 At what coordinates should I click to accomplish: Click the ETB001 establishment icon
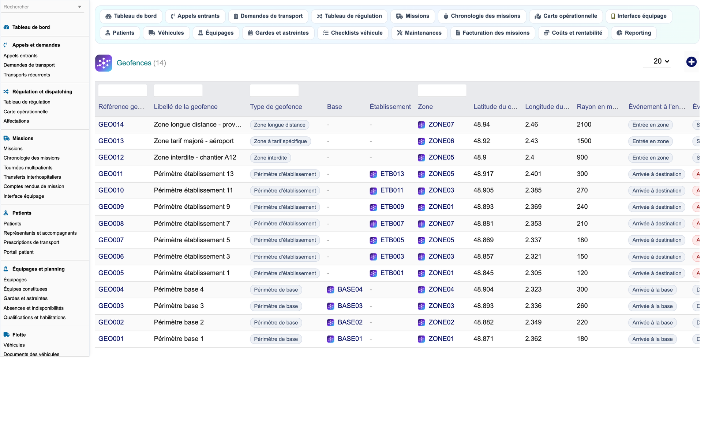pos(373,273)
